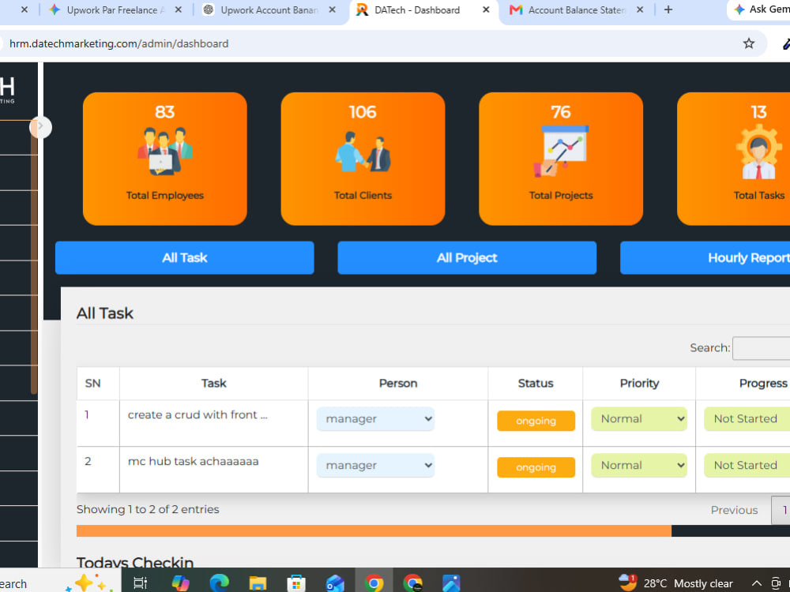Open the weather widget showing 28°C

[675, 583]
